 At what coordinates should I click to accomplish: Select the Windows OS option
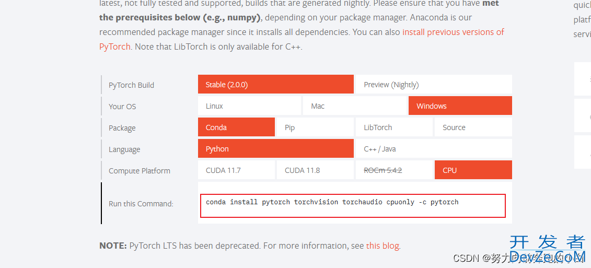460,106
